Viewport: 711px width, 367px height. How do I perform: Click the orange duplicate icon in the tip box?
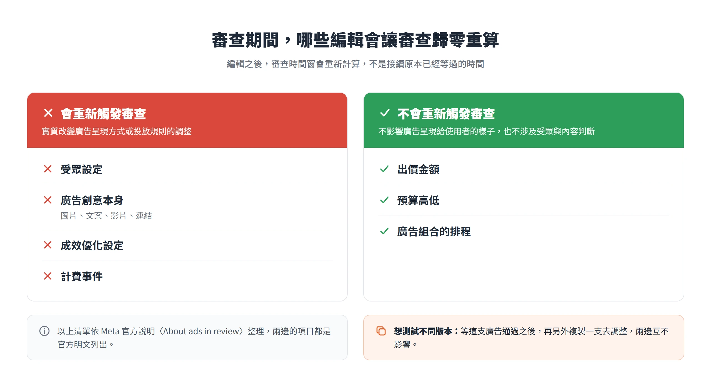[x=381, y=331]
